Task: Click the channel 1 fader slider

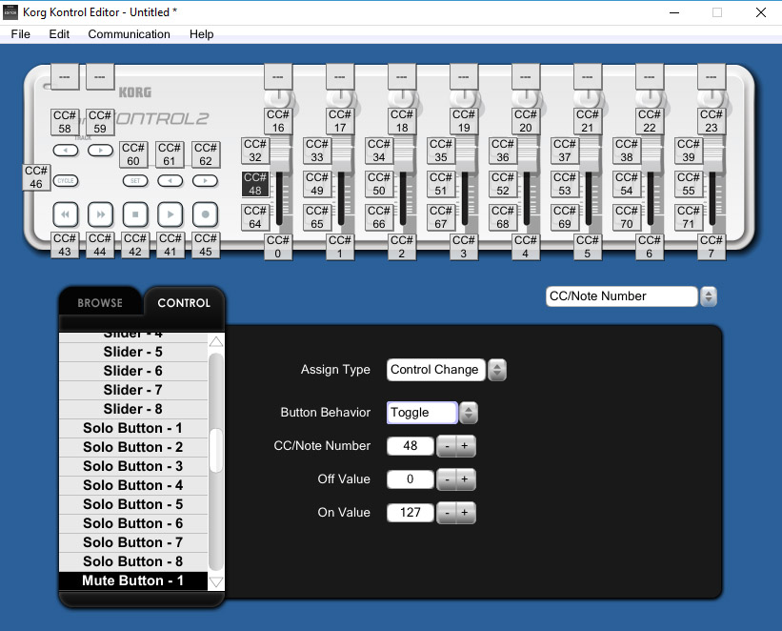Action: coord(280,155)
